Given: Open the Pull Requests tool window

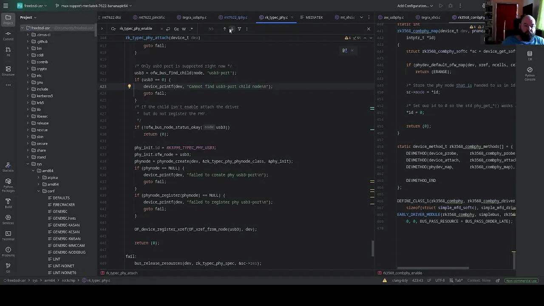Looking at the screenshot, I should pyautogui.click(x=8, y=51).
